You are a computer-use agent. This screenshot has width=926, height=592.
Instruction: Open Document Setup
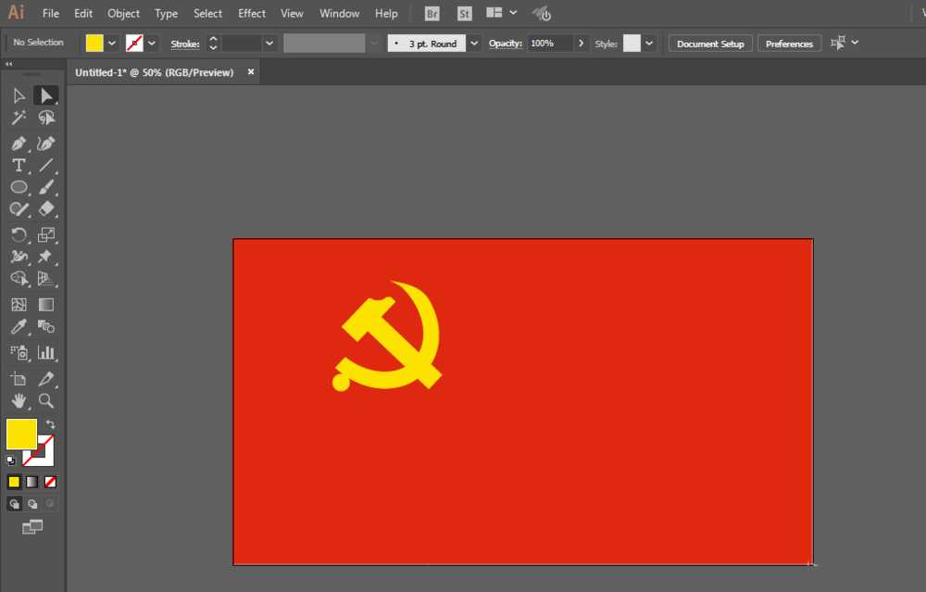point(709,43)
